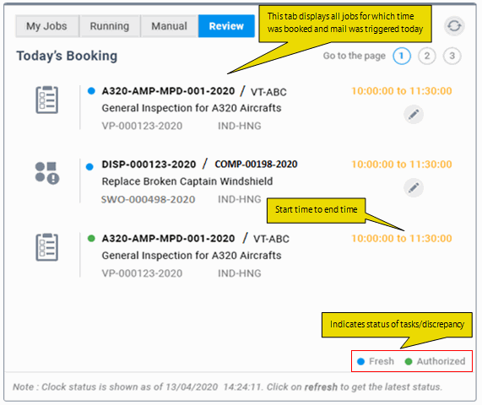Switch to the My Jobs tab

tap(47, 26)
